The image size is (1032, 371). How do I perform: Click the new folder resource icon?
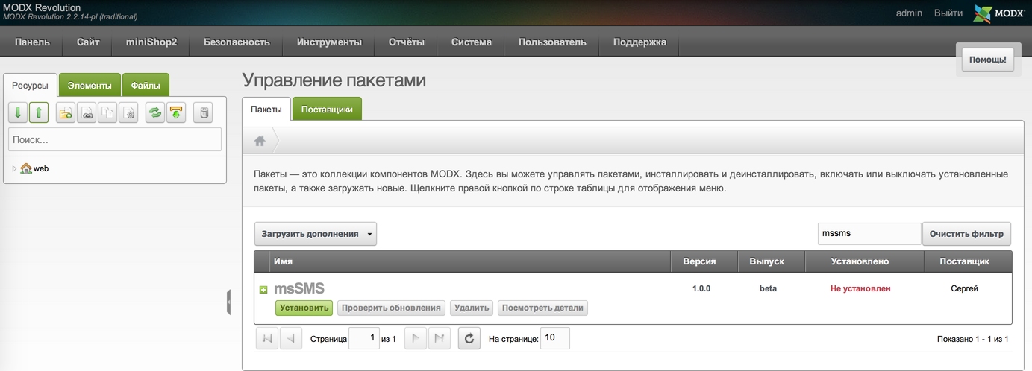66,113
